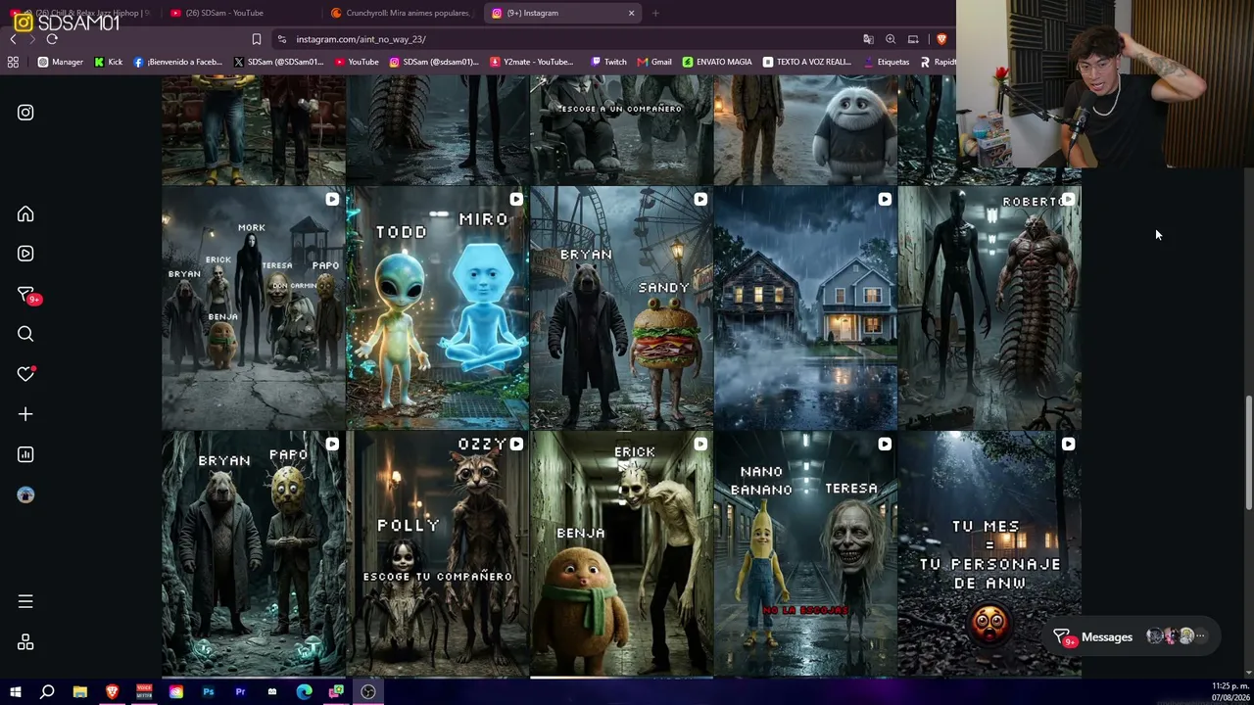
Task: Open the Etiquetas bookmark
Action: 886,62
